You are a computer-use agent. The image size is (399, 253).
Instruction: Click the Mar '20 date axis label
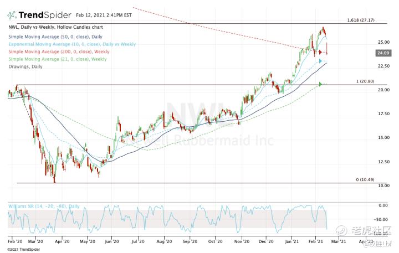(x=35, y=241)
